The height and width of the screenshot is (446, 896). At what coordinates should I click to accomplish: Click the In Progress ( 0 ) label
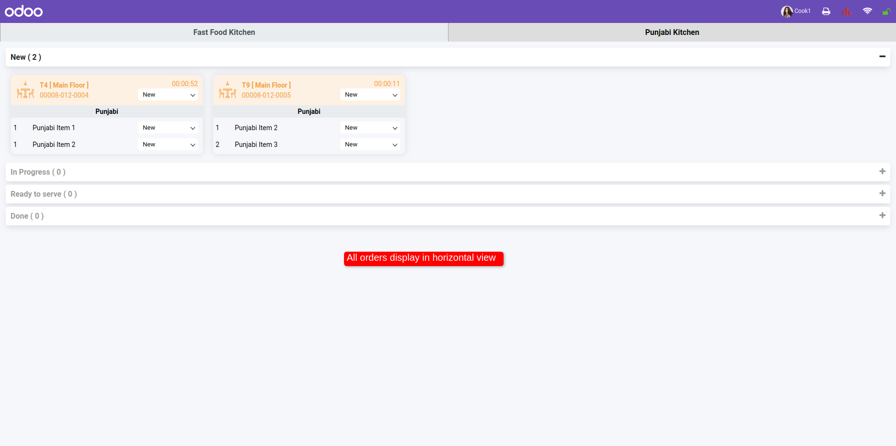[x=38, y=172]
